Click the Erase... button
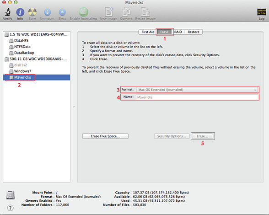Image resolution: width=269 pixels, height=215 pixels. (x=202, y=136)
